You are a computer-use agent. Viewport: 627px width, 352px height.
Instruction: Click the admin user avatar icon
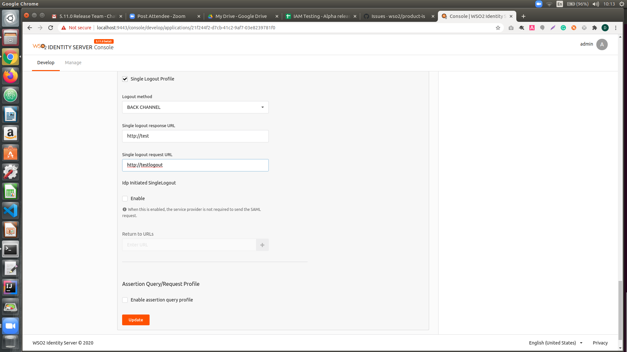click(x=602, y=45)
